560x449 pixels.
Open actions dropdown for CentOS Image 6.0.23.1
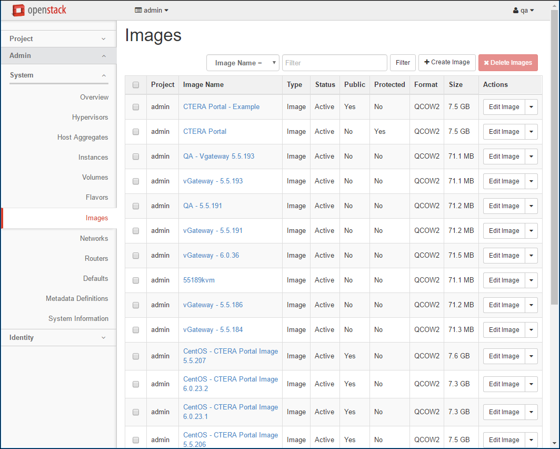(x=531, y=412)
